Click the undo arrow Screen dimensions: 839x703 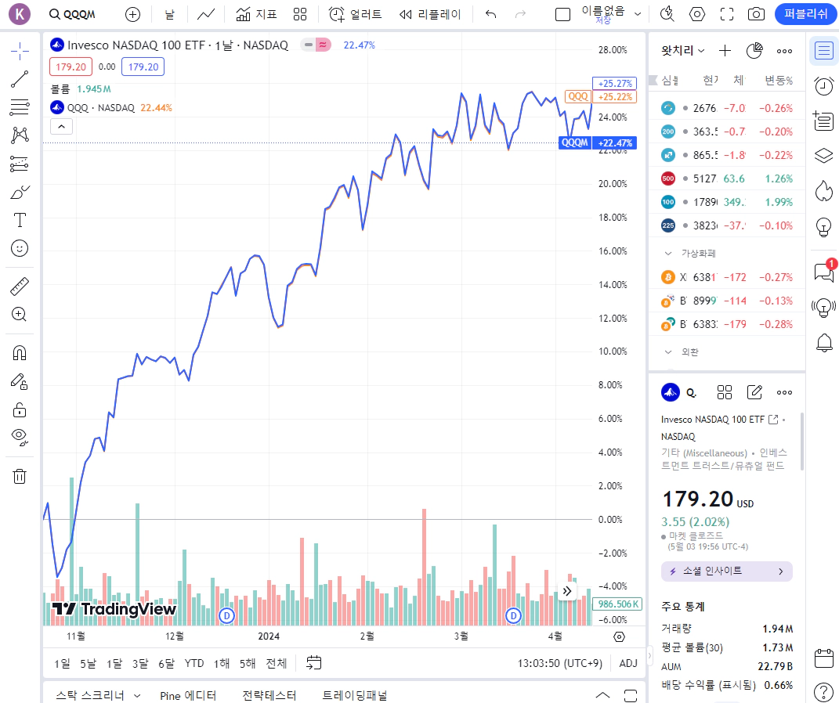click(490, 14)
